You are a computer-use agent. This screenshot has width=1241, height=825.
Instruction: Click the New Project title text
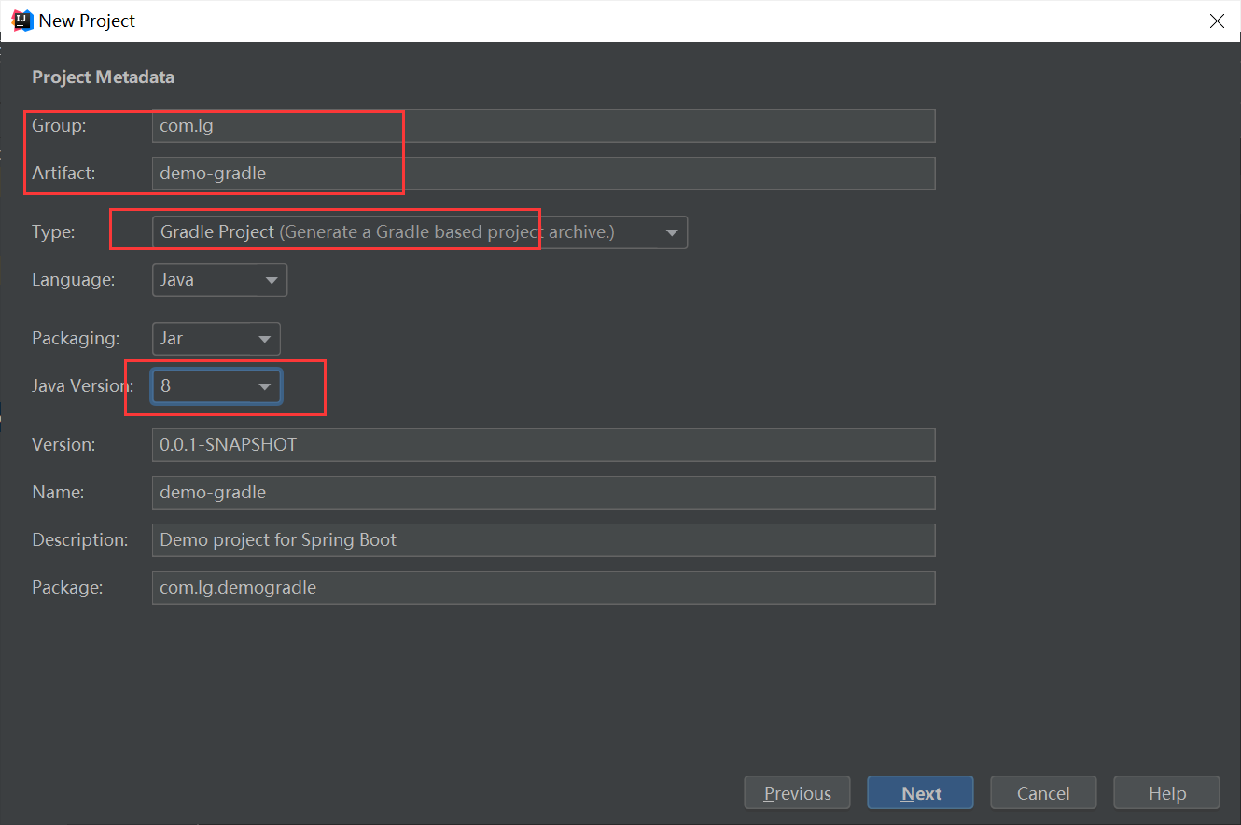87,21
